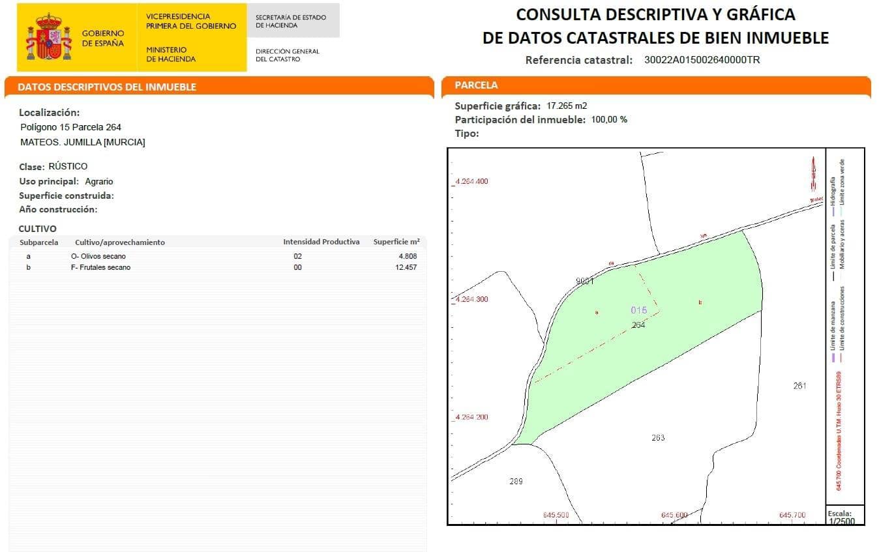Screen dimensions: 879x552
Task: Click the Límite de construcciones red legend line
Action: tap(842, 358)
